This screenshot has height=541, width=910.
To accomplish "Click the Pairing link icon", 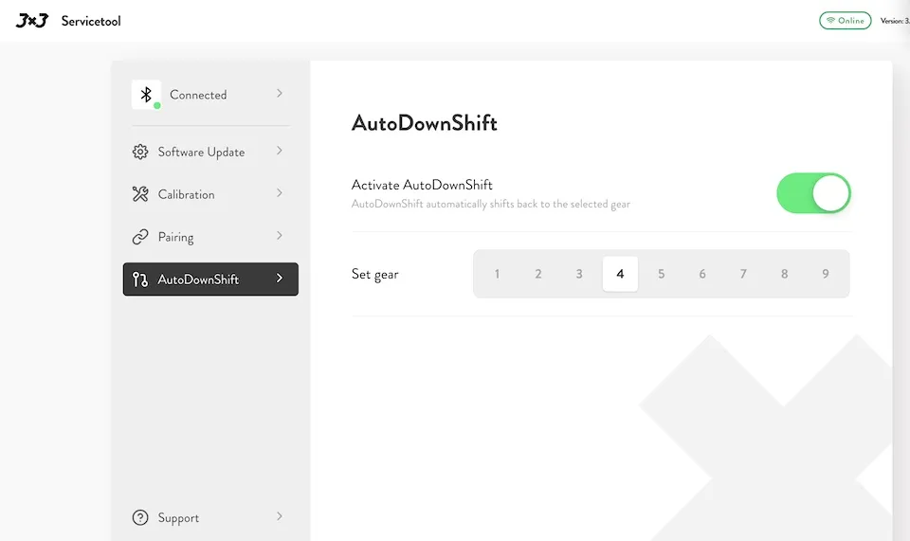I will coord(140,237).
